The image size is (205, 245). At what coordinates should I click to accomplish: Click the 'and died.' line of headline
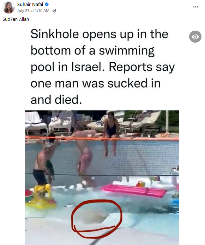(56, 100)
